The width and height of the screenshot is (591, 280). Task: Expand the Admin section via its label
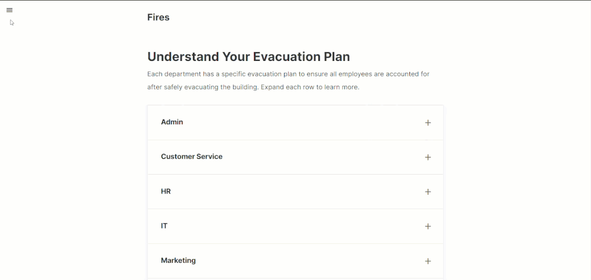click(172, 122)
